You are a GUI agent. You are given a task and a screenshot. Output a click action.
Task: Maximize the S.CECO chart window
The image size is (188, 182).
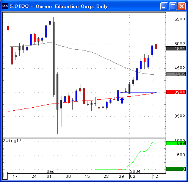coord(173,6)
